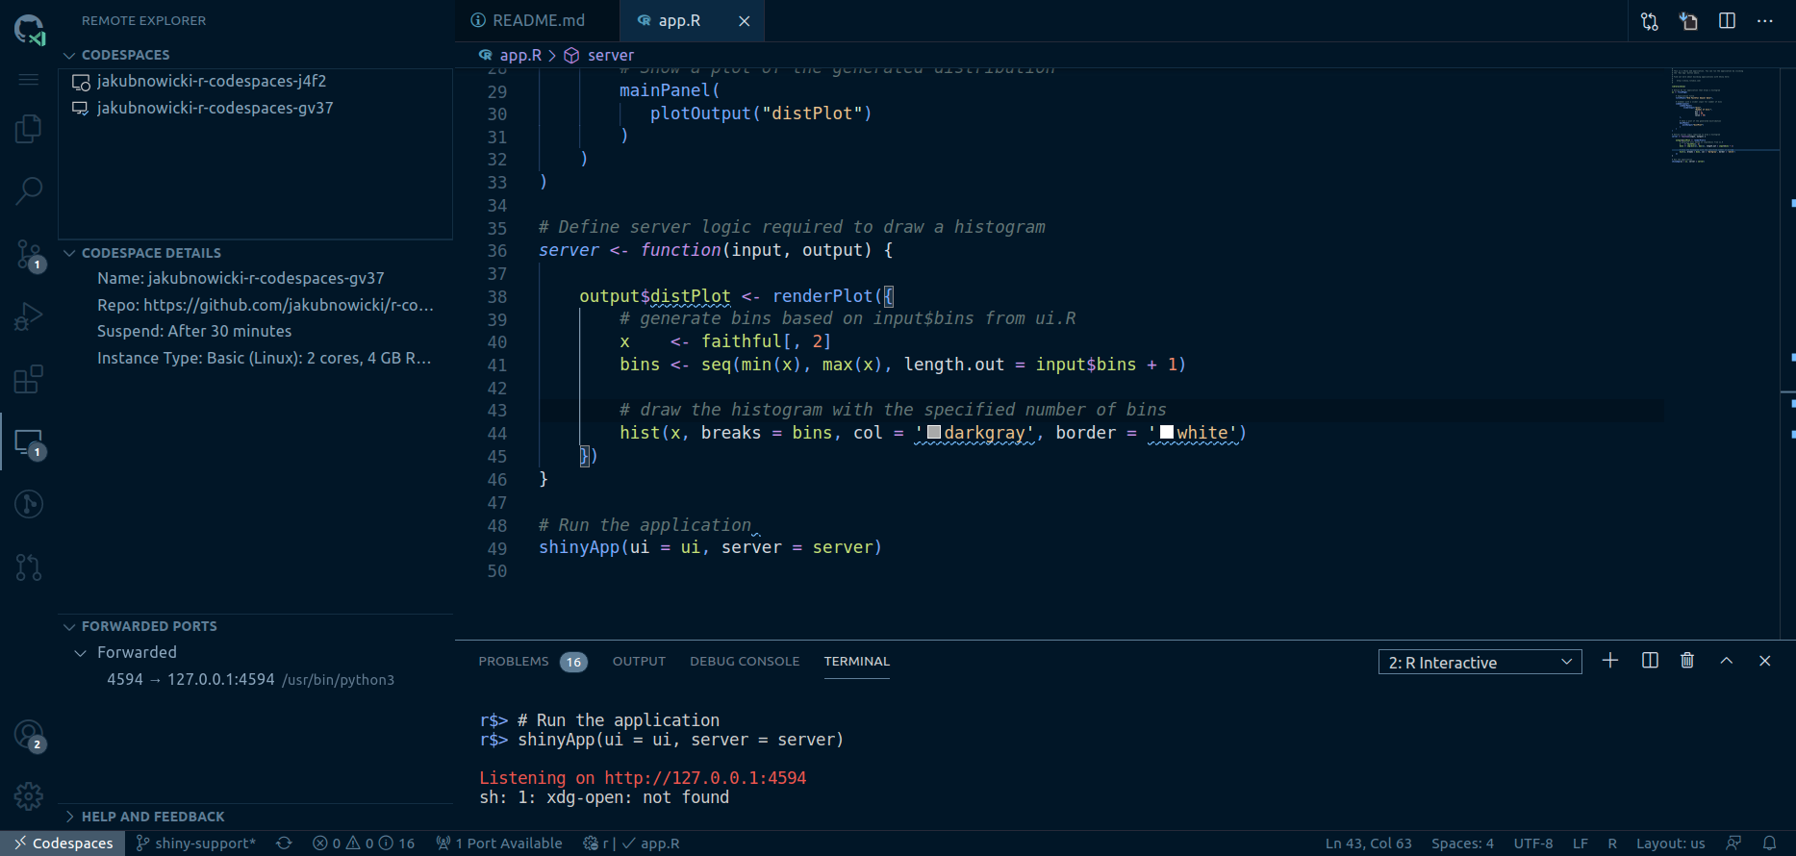Screen dimensions: 1796x856
Task: Expand the HELP AND FEEDBACK section
Action: [x=69, y=817]
